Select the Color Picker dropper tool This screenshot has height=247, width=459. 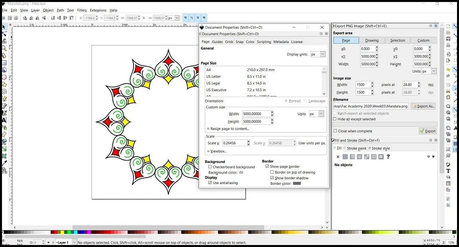[x=4, y=163]
